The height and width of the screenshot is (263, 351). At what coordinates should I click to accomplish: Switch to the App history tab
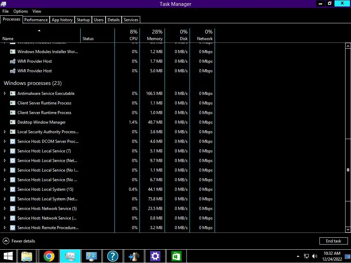pos(62,20)
